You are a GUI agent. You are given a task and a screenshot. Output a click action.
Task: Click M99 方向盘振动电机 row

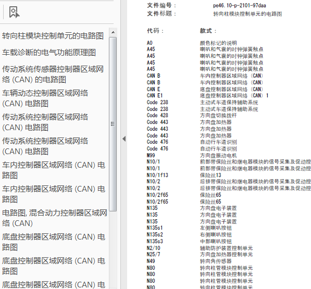pyautogui.click(x=192, y=155)
